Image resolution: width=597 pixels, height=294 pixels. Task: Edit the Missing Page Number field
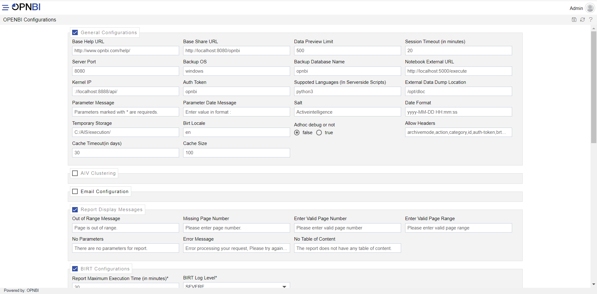click(x=237, y=228)
